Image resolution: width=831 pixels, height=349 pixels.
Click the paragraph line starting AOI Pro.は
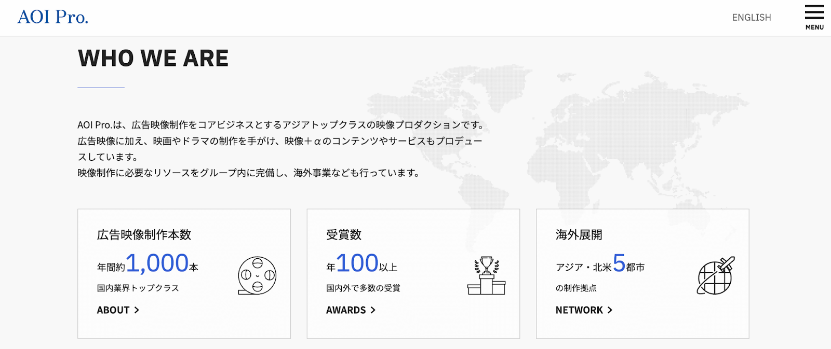[282, 125]
